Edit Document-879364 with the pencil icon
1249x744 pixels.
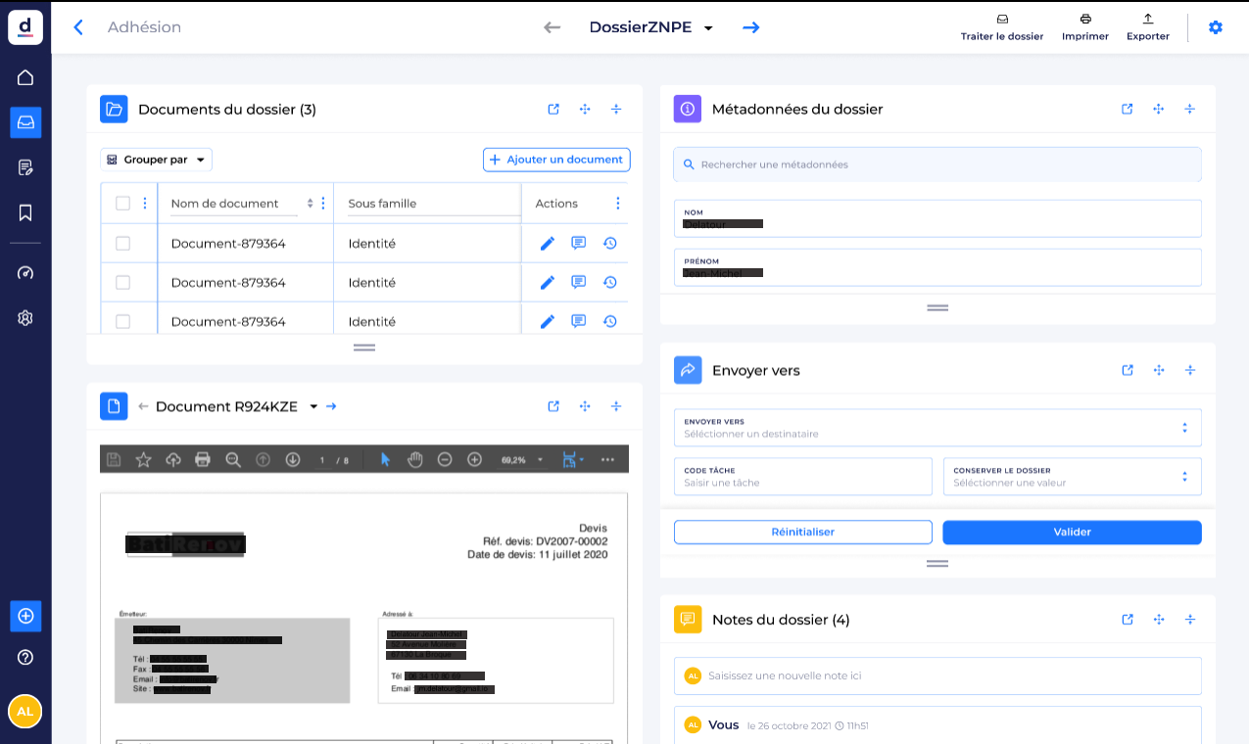pos(547,243)
